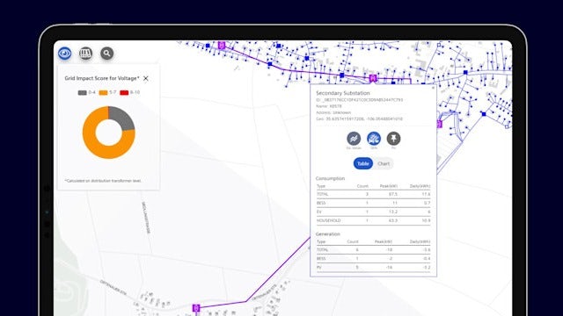Pin the Secondary Substation popup
The height and width of the screenshot is (316, 563).
tap(393, 139)
